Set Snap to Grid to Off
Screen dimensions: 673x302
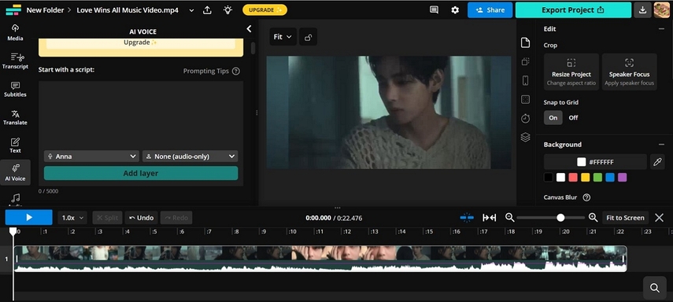(x=573, y=117)
